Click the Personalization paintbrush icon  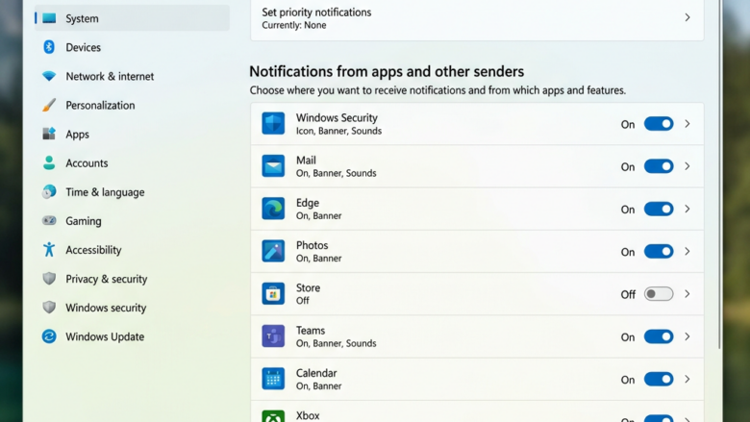coord(49,105)
